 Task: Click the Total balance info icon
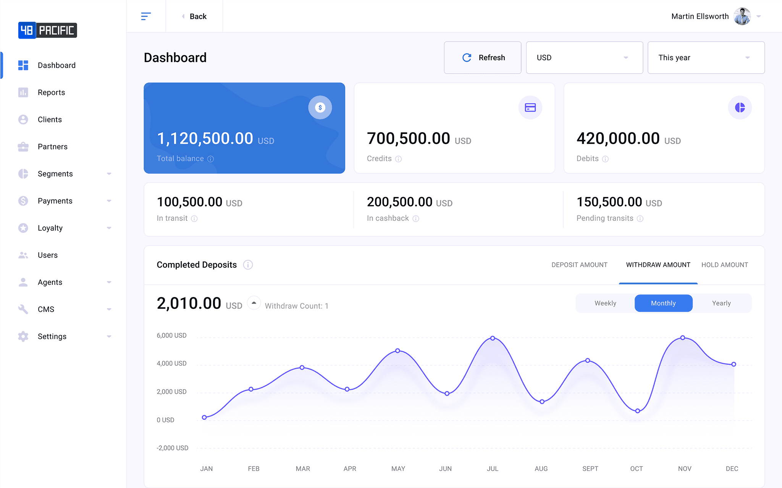pyautogui.click(x=210, y=159)
